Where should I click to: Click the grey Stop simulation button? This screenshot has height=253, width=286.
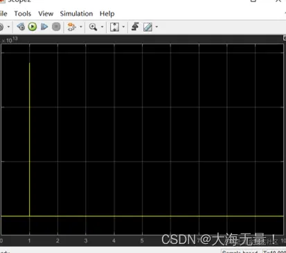click(x=56, y=27)
